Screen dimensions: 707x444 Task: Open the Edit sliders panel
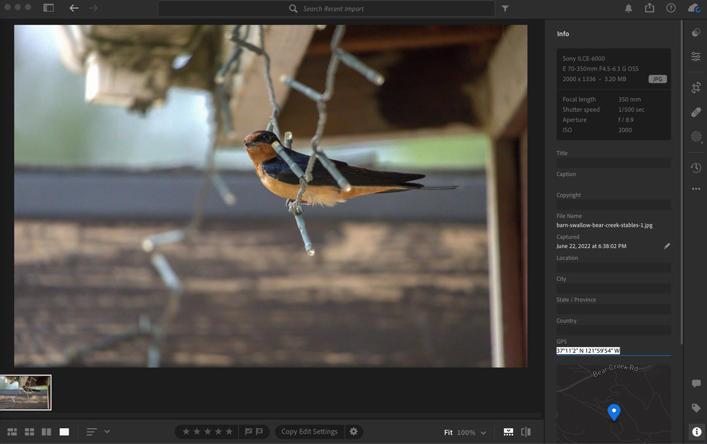696,57
